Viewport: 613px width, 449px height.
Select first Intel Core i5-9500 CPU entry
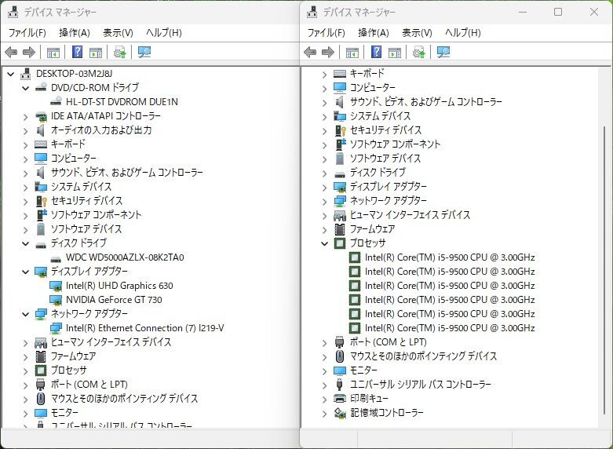450,257
